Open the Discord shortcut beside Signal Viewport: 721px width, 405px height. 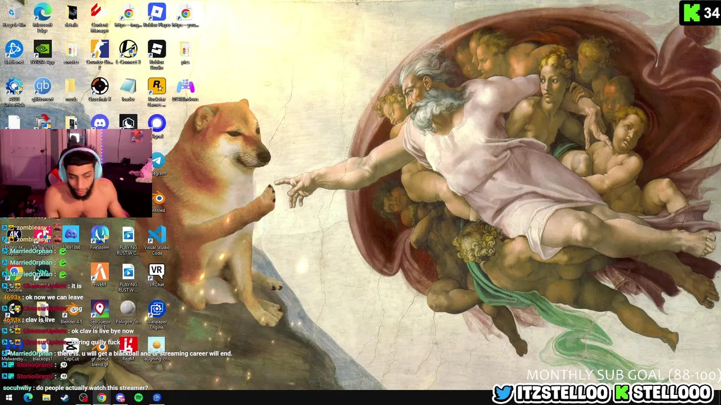pos(100,123)
